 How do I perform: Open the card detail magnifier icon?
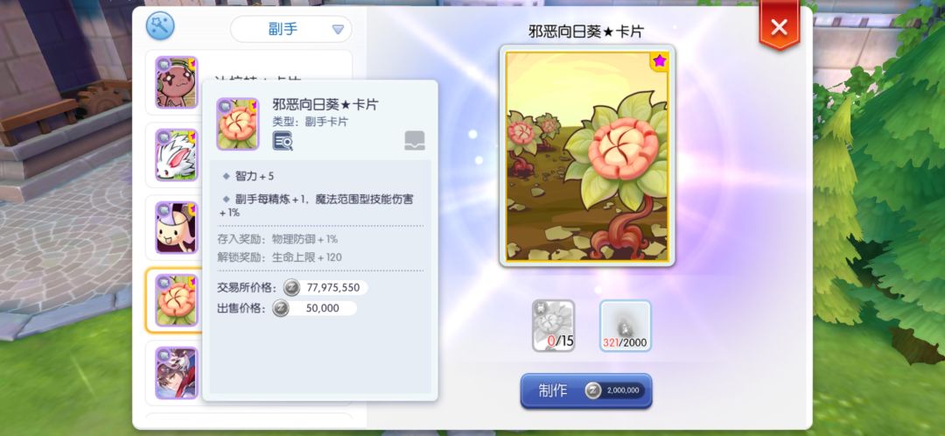282,140
